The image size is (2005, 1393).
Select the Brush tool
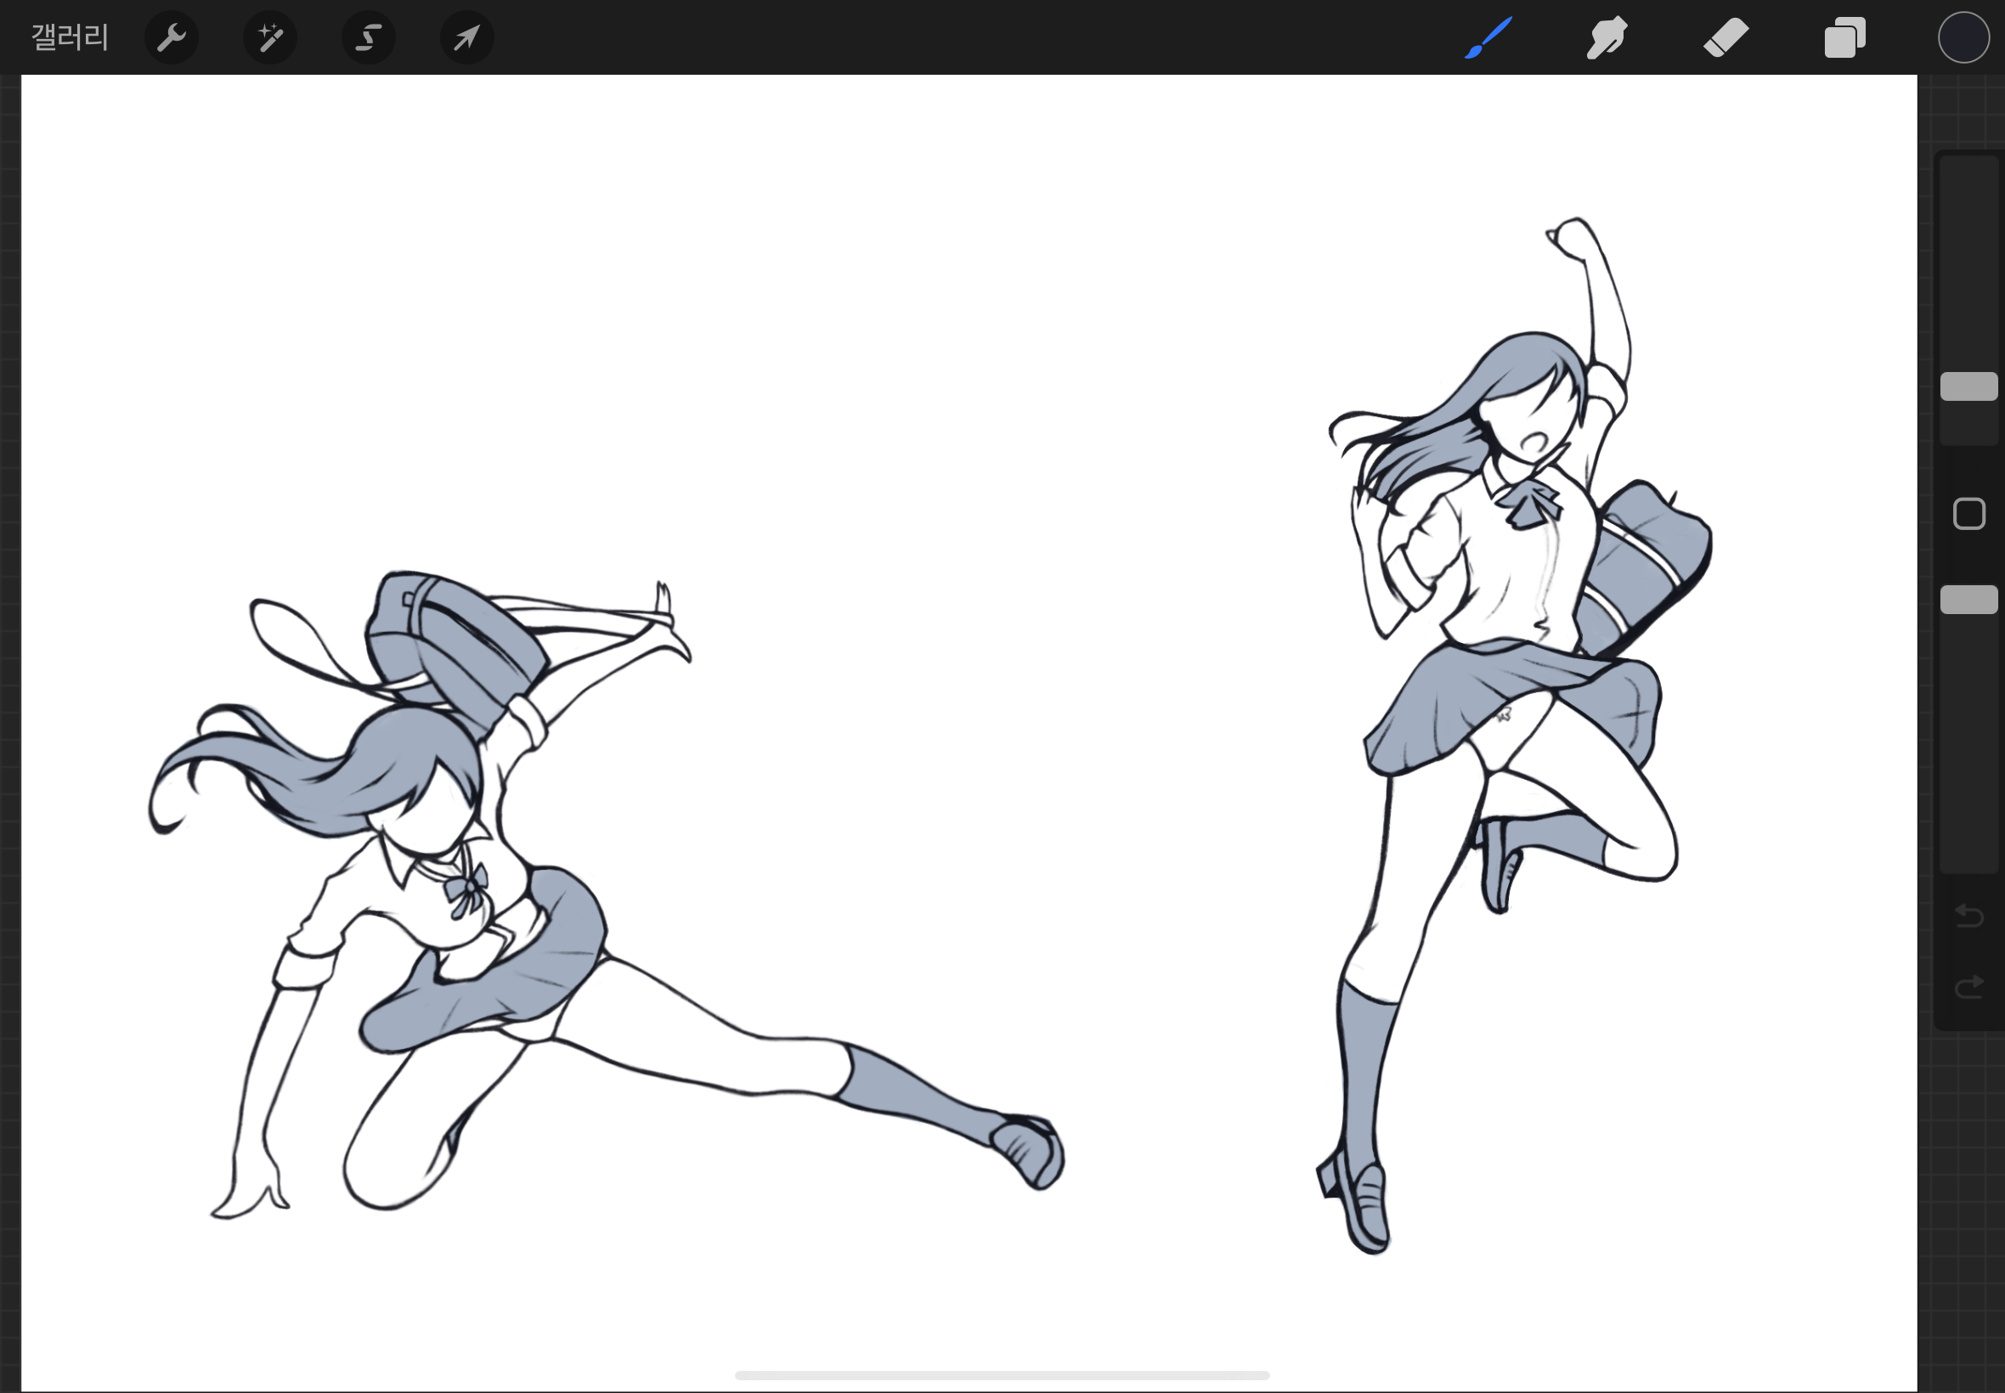pyautogui.click(x=1488, y=37)
